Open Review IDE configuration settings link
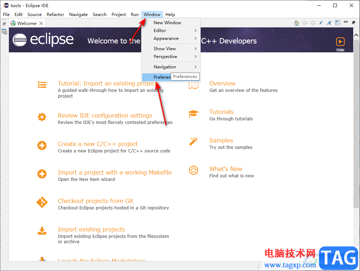Viewport: 360px width, 271px height. 105,115
